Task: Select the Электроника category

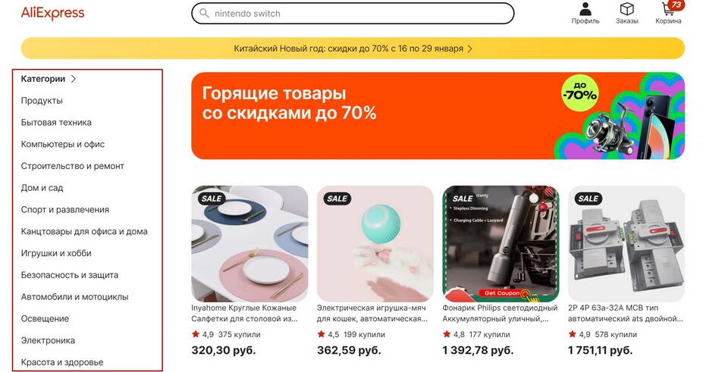Action: 48,340
